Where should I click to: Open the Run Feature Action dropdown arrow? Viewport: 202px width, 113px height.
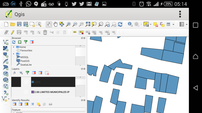pyautogui.click(x=141, y=24)
